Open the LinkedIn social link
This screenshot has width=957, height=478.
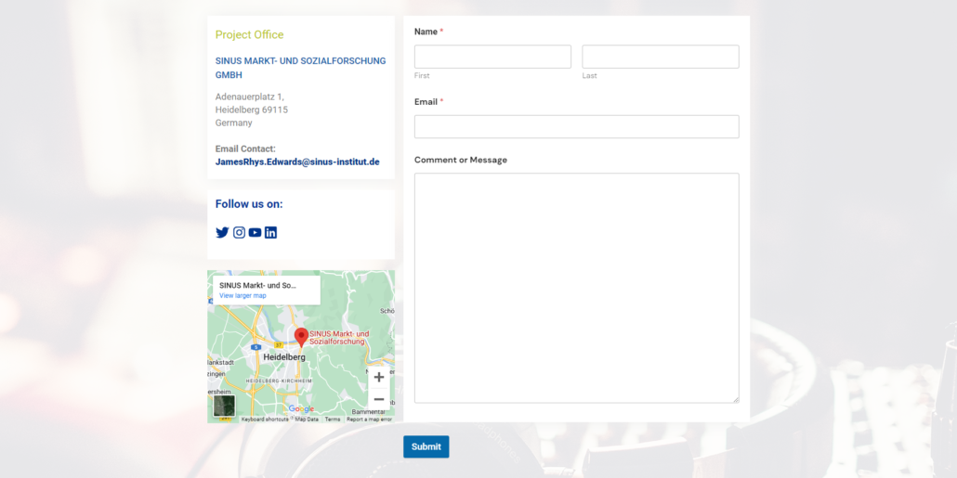click(271, 232)
